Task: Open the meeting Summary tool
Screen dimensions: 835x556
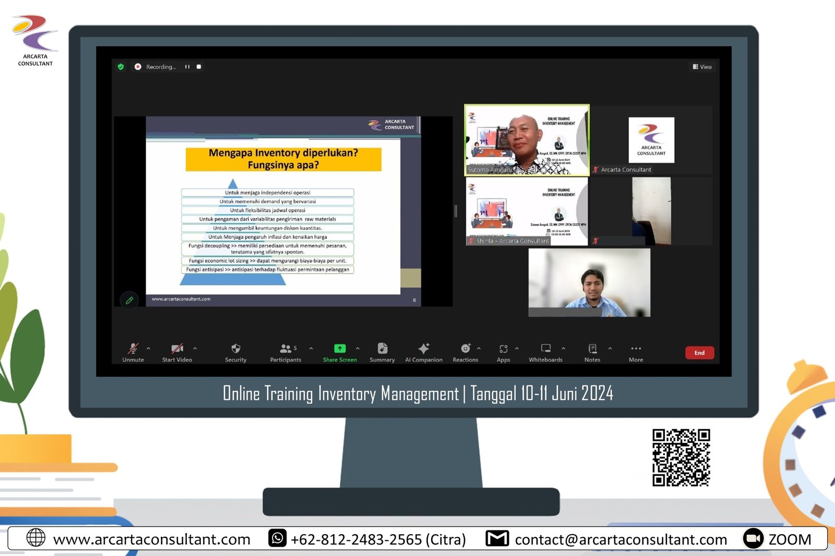Action: 382,349
